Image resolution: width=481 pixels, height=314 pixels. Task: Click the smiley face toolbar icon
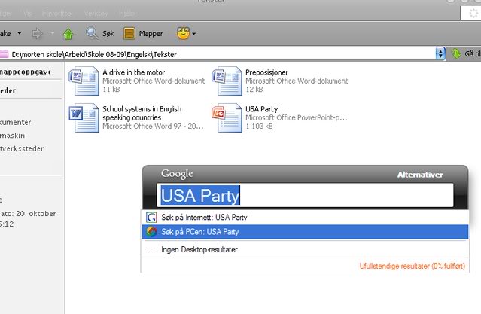[183, 33]
